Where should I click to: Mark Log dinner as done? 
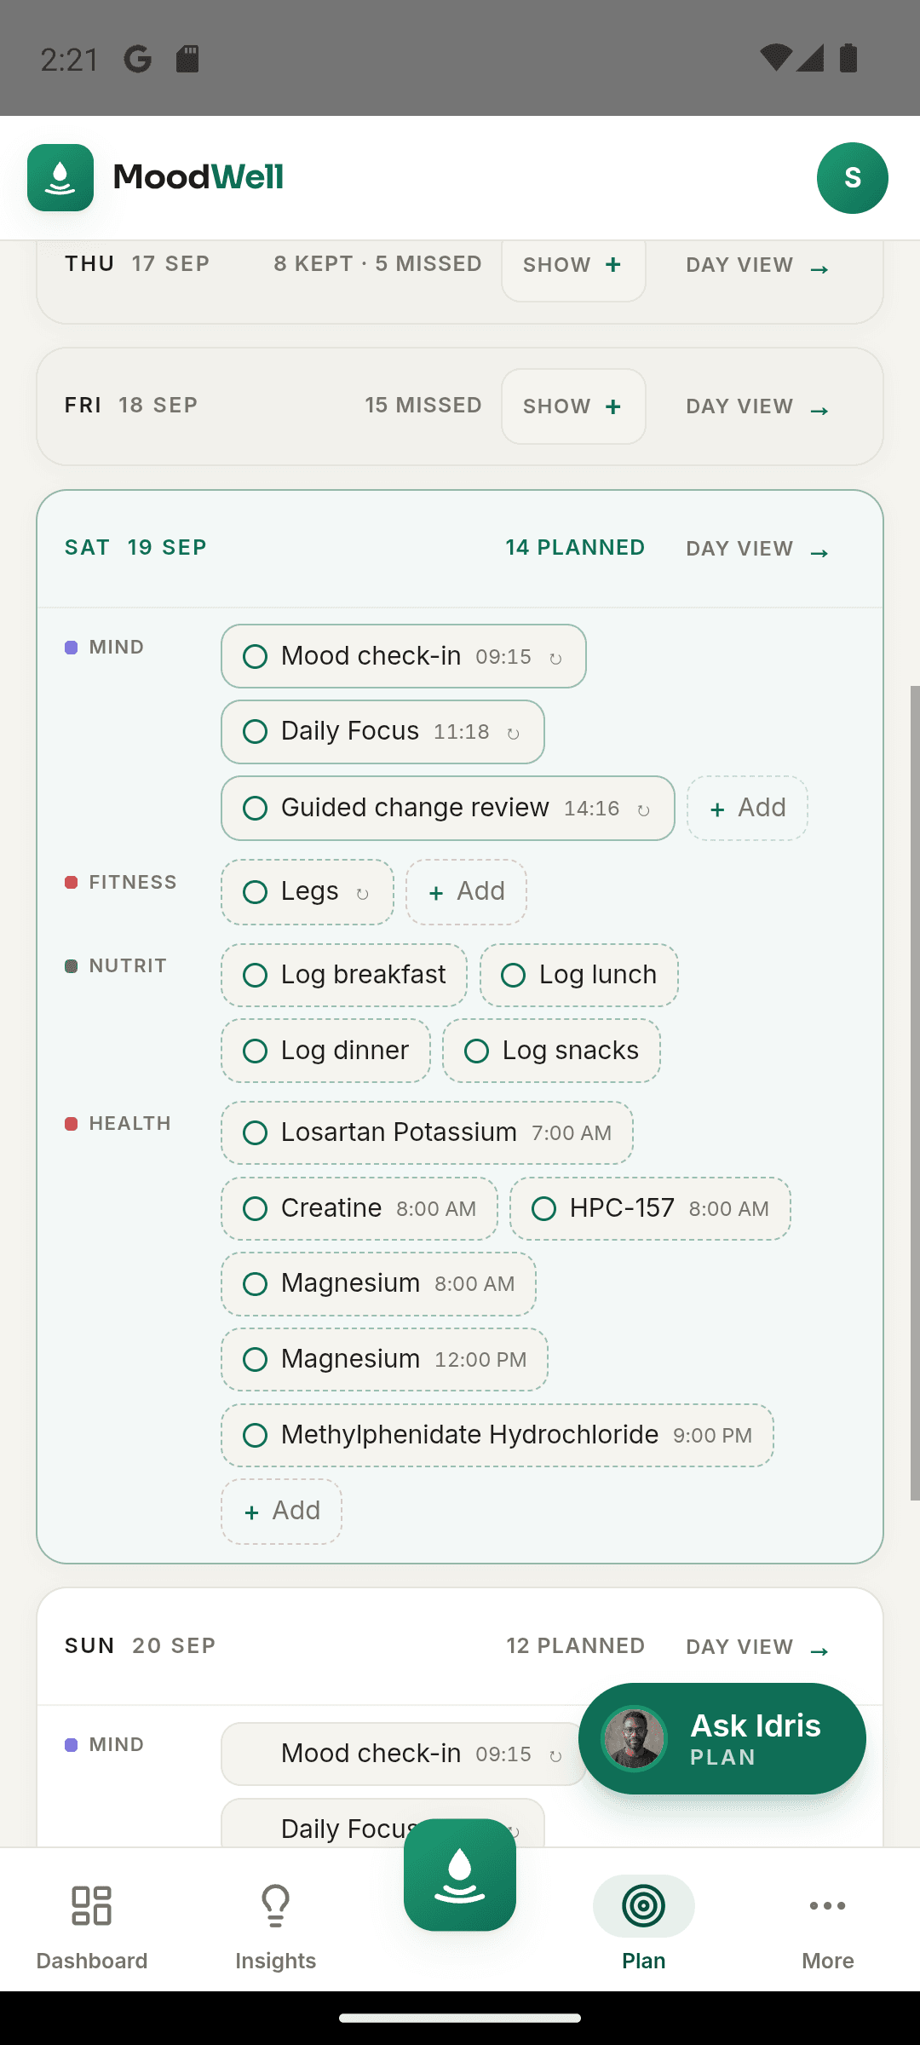[x=255, y=1051]
